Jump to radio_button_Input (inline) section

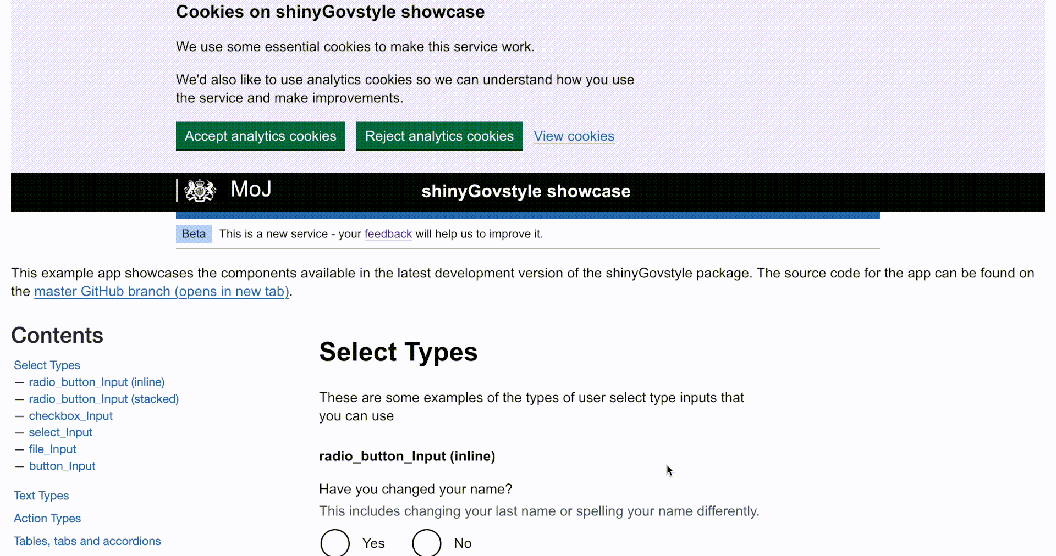point(97,382)
